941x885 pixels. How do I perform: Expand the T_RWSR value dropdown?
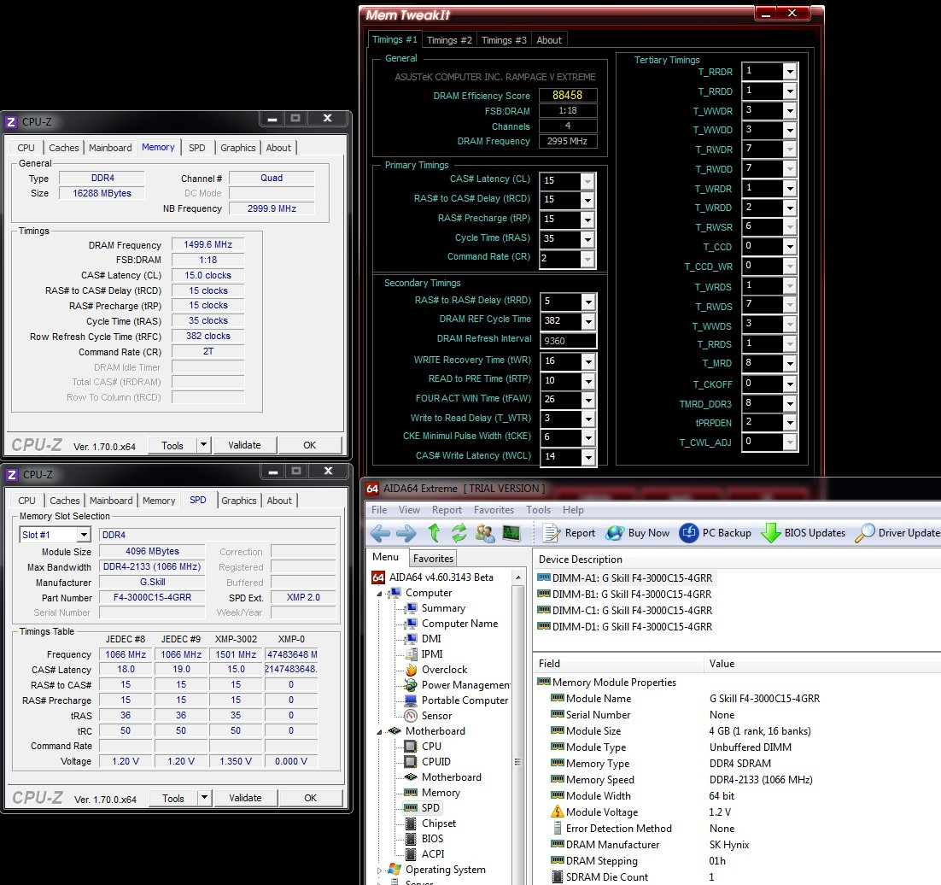(789, 226)
